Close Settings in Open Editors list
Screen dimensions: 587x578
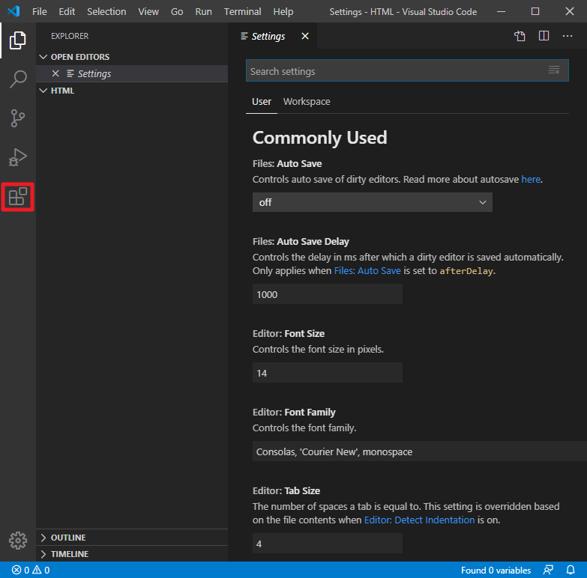click(55, 73)
